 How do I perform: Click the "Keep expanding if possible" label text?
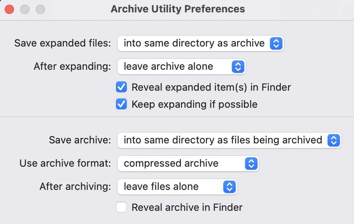tap(195, 104)
